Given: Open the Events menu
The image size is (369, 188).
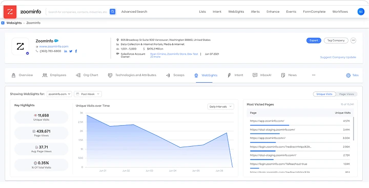Looking at the screenshot, I should coord(291,12).
